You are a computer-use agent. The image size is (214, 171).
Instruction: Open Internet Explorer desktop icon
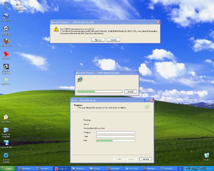[x=6, y=155]
